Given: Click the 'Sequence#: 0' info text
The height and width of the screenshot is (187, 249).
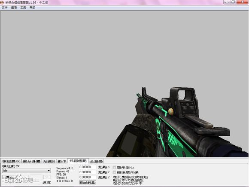Looking at the screenshot, I should coord(65,168).
